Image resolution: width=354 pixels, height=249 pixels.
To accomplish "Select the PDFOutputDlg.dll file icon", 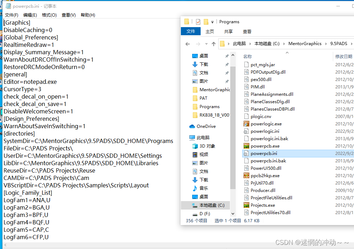I will tap(246, 72).
